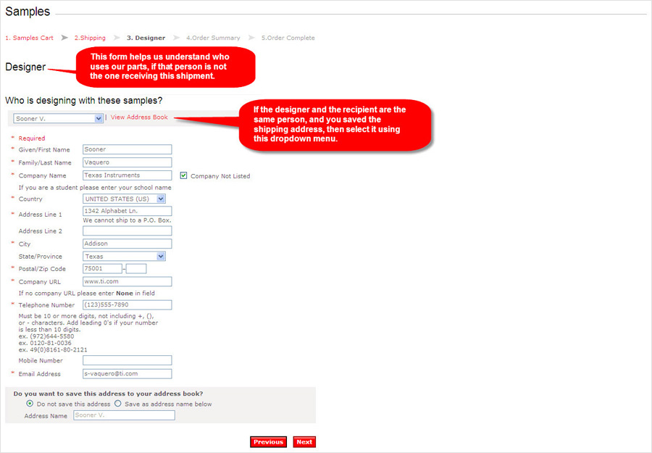Click the Address Line 2 field
This screenshot has height=453, width=652.
(x=127, y=231)
